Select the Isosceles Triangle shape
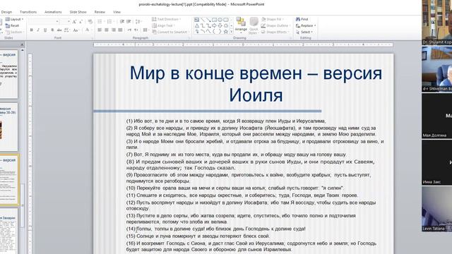The height and width of the screenshot is (254, 452). tap(197, 25)
